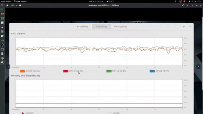Open the power tray icon
This screenshot has width=203, height=114.
pos(198,1)
